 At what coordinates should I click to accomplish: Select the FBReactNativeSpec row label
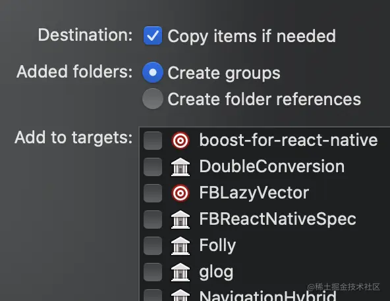[277, 220]
